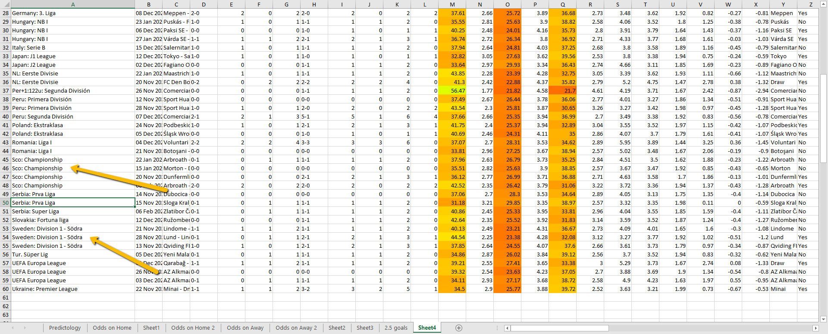828x334 pixels.
Task: Click 'Qarabağ -' team cell in row 57
Action: pyautogui.click(x=176, y=263)
